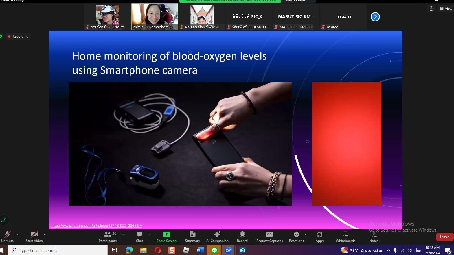The height and width of the screenshot is (255, 454).
Task: Open the meeting Summary
Action: [192, 237]
